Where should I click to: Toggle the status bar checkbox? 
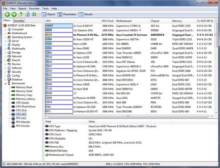4,164
